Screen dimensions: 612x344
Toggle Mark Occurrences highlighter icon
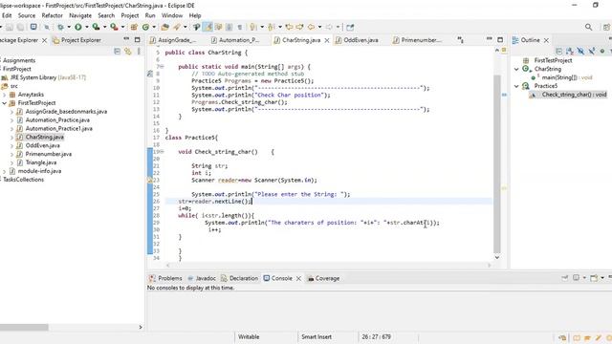[208, 27]
